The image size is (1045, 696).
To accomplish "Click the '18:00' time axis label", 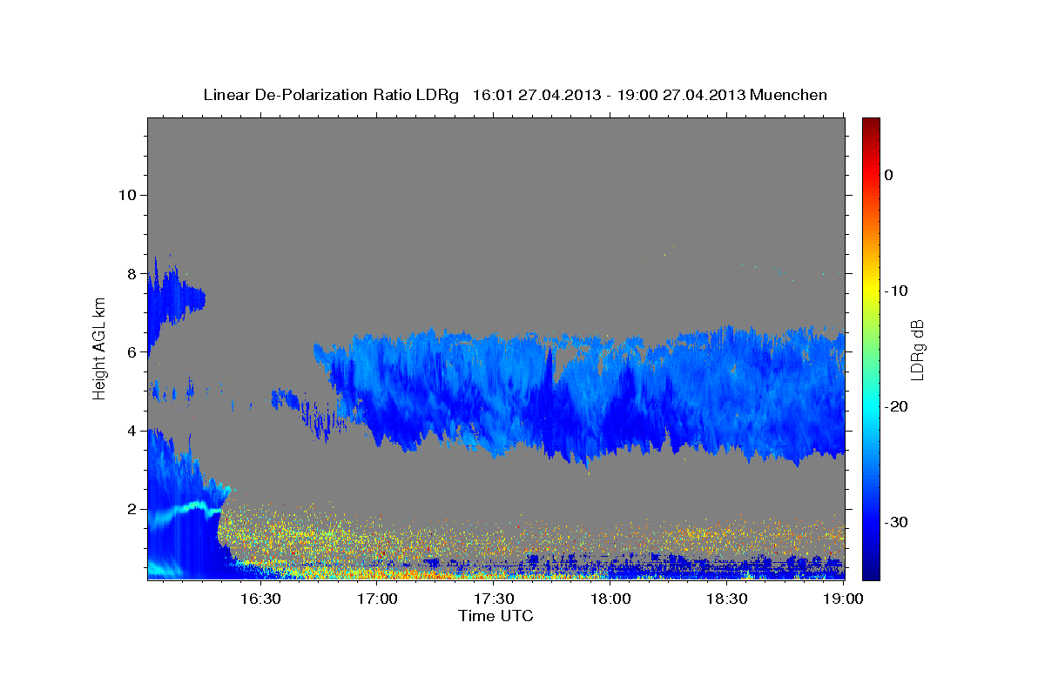I will (610, 599).
